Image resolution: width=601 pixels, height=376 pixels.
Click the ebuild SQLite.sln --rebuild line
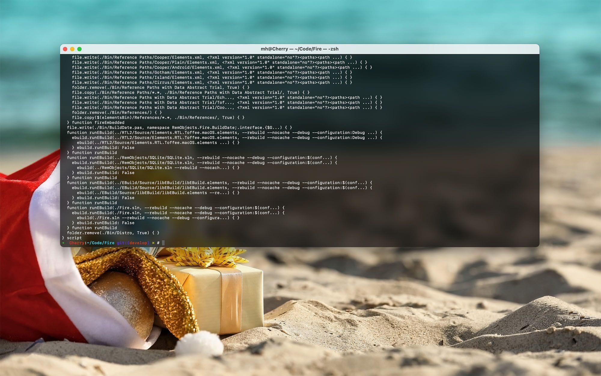pyautogui.click(x=158, y=168)
